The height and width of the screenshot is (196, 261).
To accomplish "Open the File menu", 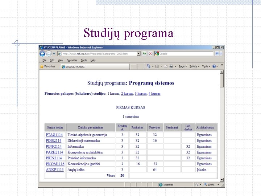I will pos(44,60).
